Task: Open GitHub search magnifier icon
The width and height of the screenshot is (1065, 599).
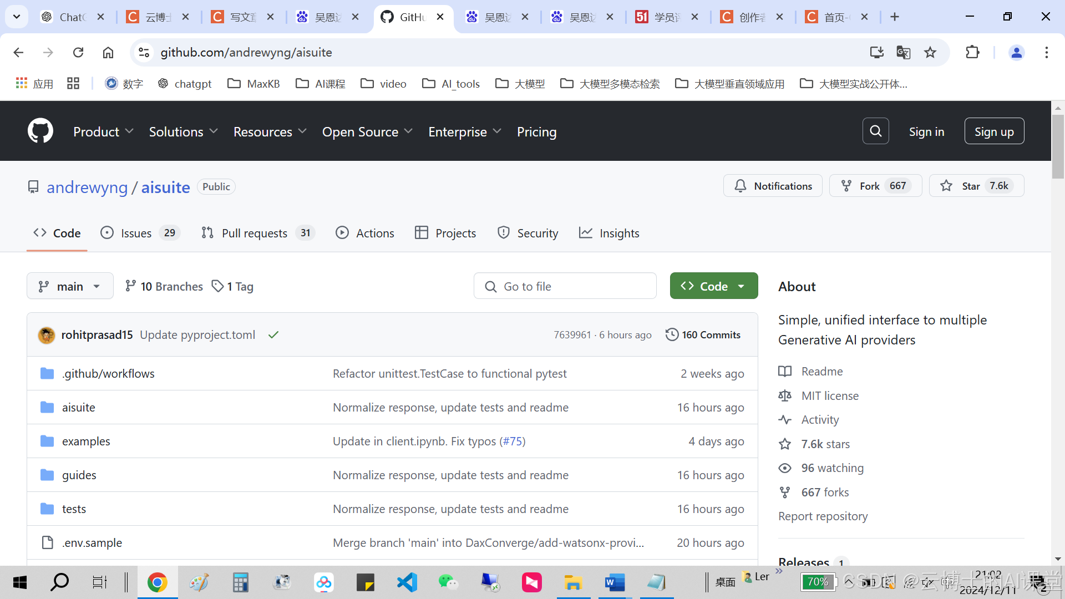Action: (x=875, y=131)
